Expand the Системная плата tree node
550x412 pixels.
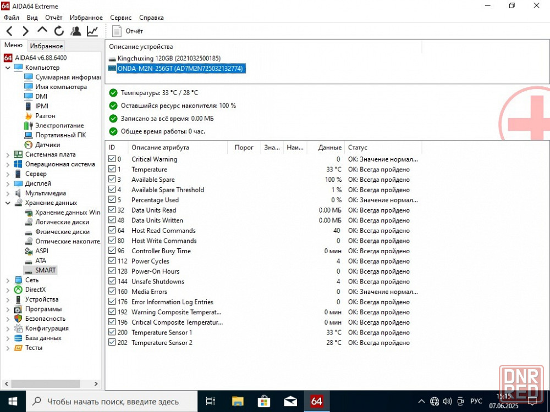click(8, 154)
